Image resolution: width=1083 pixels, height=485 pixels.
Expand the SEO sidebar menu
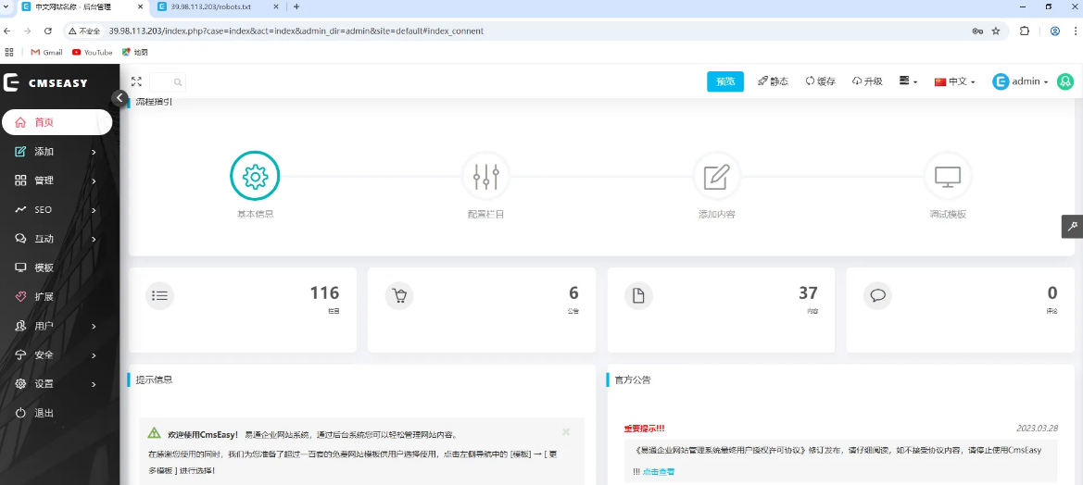pyautogui.click(x=56, y=210)
